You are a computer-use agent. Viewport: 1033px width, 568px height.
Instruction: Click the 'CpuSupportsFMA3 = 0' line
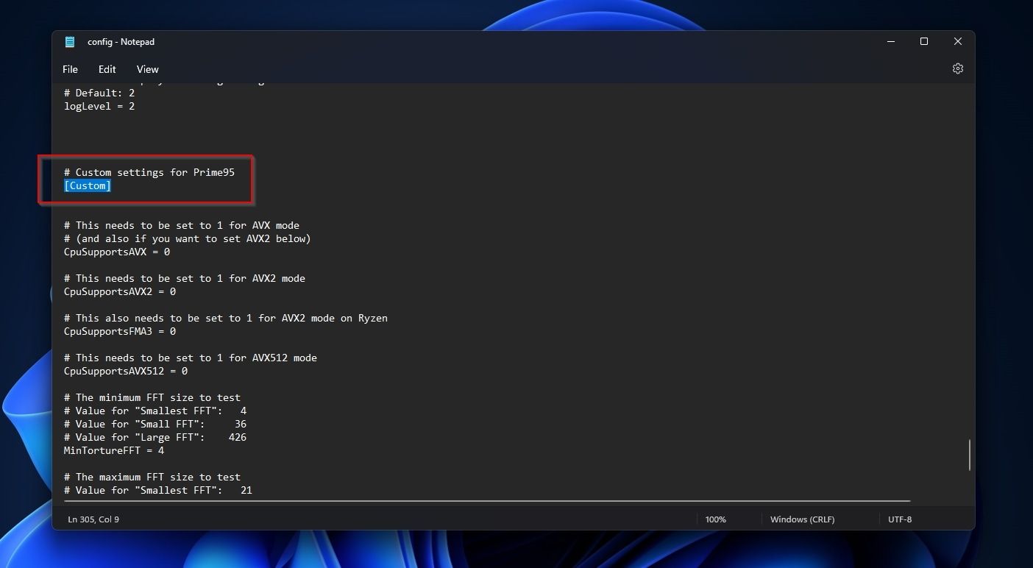tap(120, 331)
